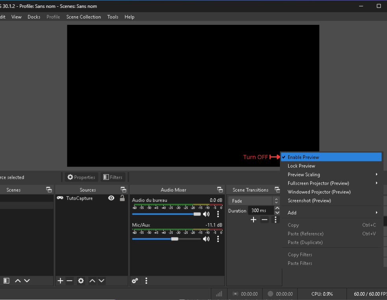This screenshot has width=387, height=300.
Task: Adjust the Mic/Aux volume slider handle
Action: [x=175, y=239]
